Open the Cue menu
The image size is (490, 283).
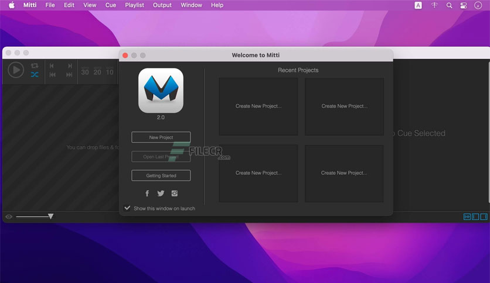point(111,5)
